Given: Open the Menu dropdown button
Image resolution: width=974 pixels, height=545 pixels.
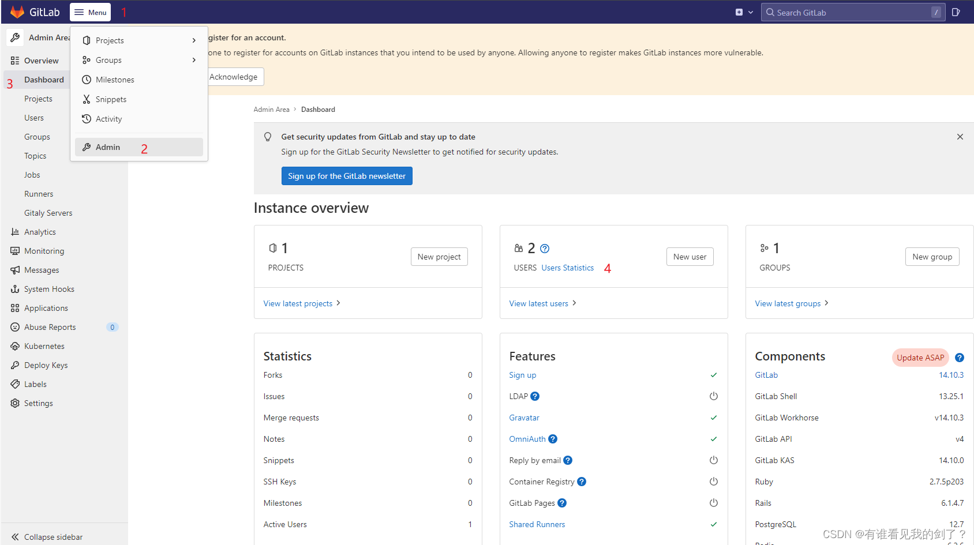Looking at the screenshot, I should pos(90,12).
